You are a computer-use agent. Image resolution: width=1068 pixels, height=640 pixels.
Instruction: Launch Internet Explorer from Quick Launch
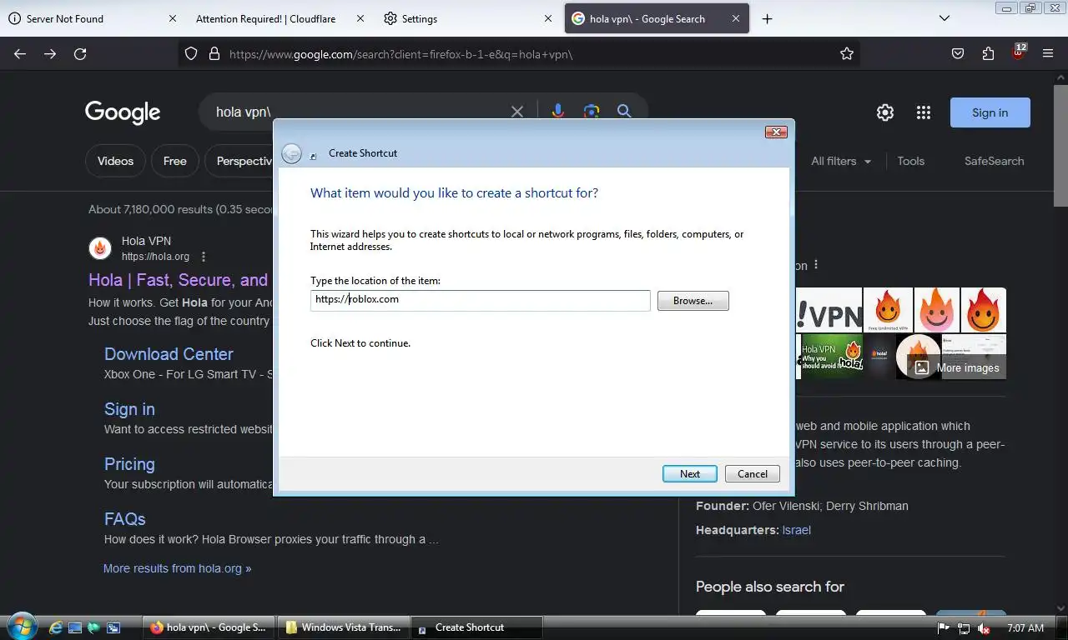click(x=56, y=627)
